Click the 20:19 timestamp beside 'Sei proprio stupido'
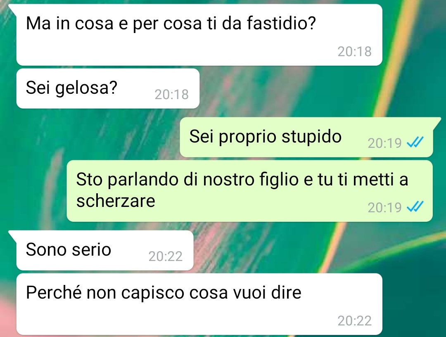446x337 pixels. tap(384, 143)
